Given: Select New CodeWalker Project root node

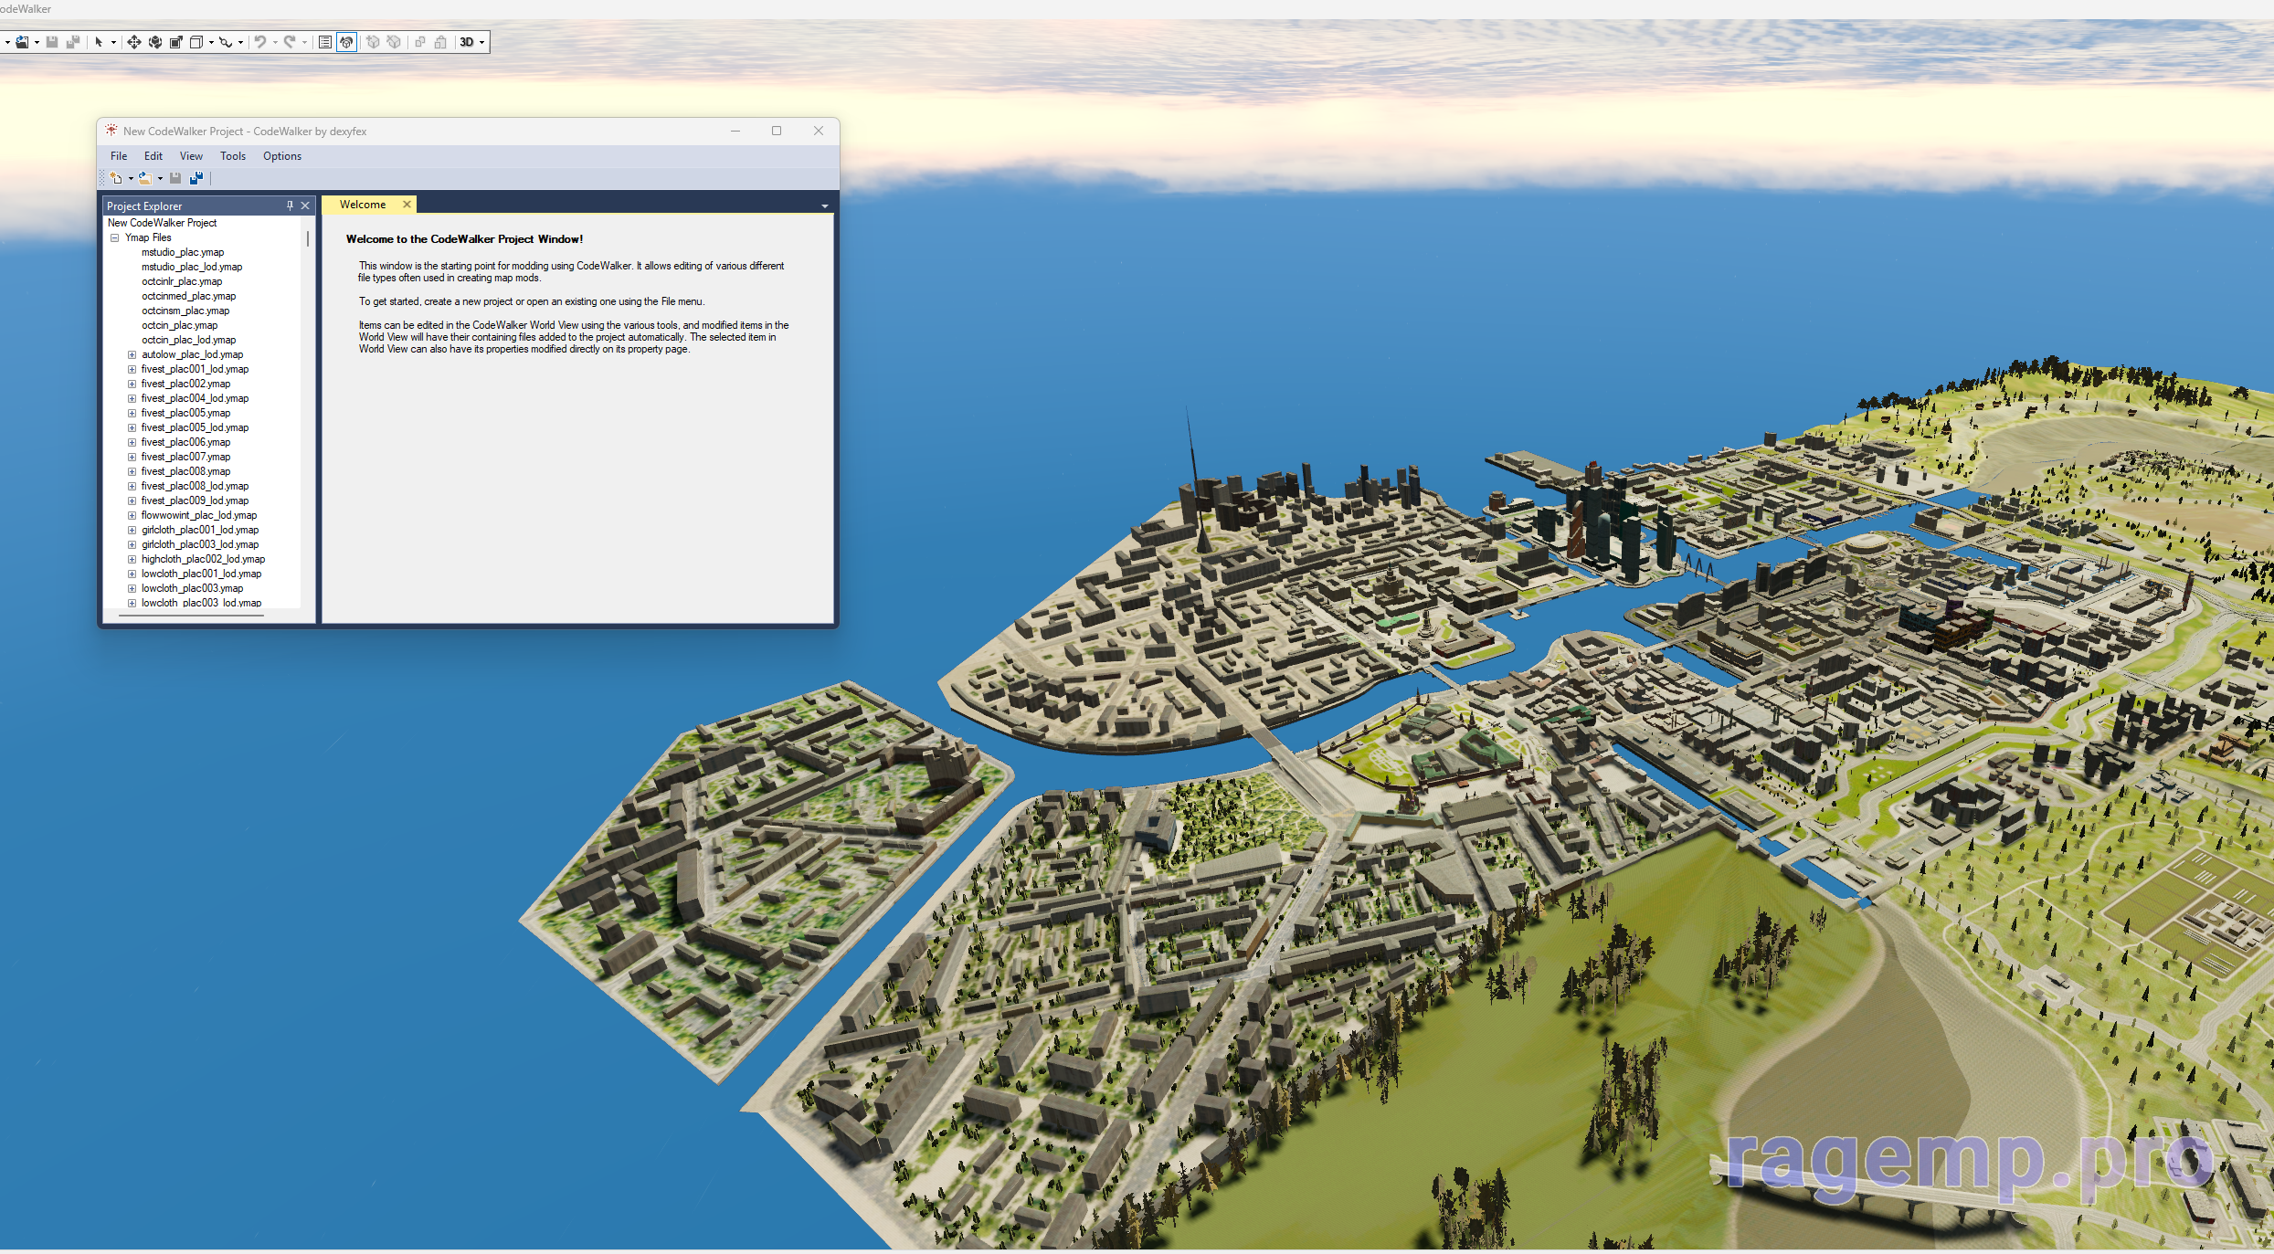Looking at the screenshot, I should 162,223.
